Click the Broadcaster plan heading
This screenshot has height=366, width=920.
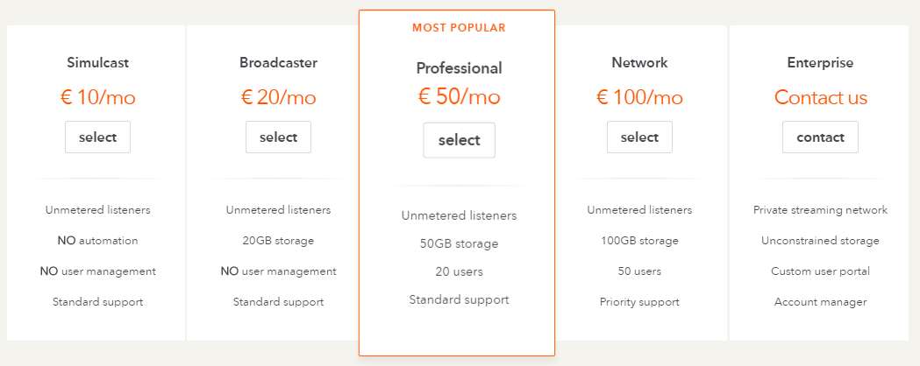tap(278, 63)
